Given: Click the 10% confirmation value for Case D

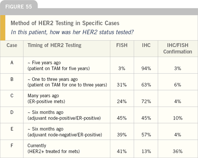Looking at the screenshot, I should pyautogui.click(x=177, y=118).
